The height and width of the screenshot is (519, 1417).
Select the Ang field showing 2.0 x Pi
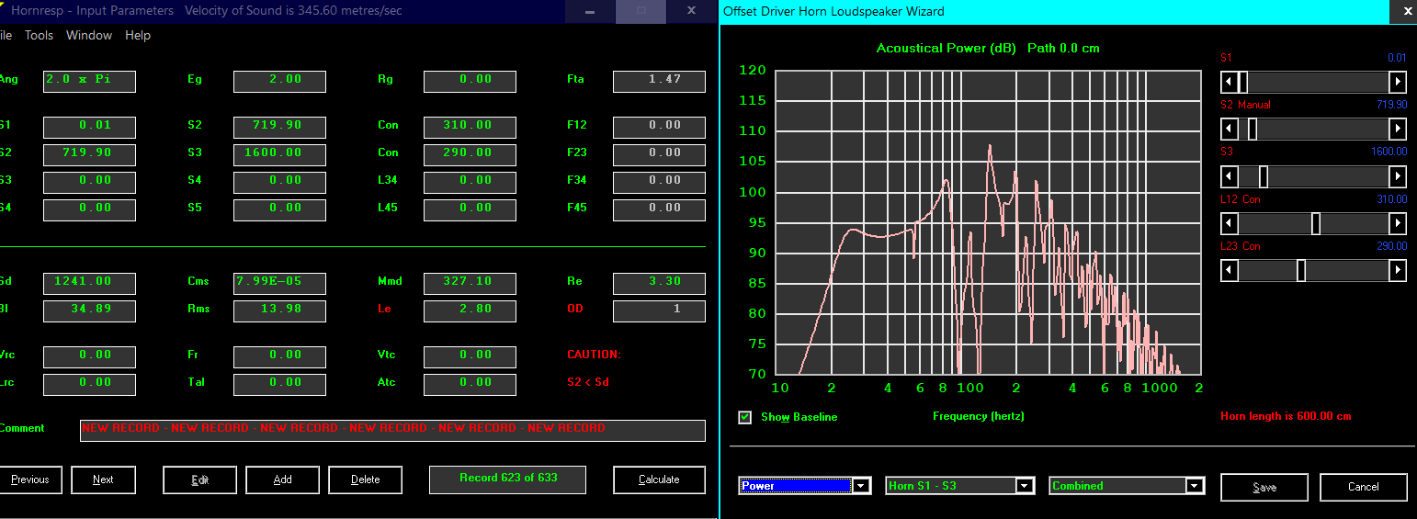[89, 81]
